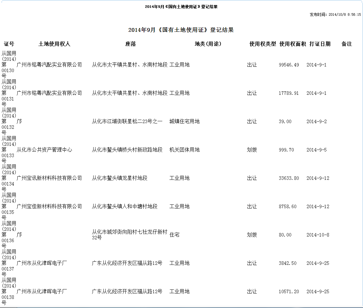
Task: Click the publish time 发布时间 text
Action: pyautogui.click(x=335, y=14)
